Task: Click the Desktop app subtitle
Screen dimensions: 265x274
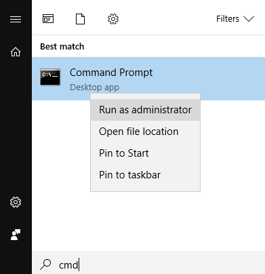Action: pyautogui.click(x=94, y=87)
